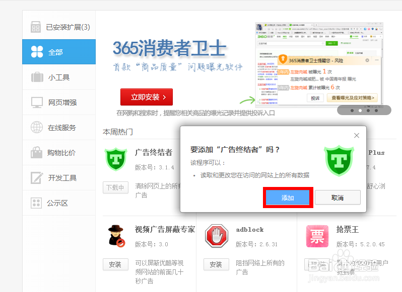Screen dimensions: 402x292
Task: Click the version text 版本号: 2.6.31
Action: coord(256,244)
